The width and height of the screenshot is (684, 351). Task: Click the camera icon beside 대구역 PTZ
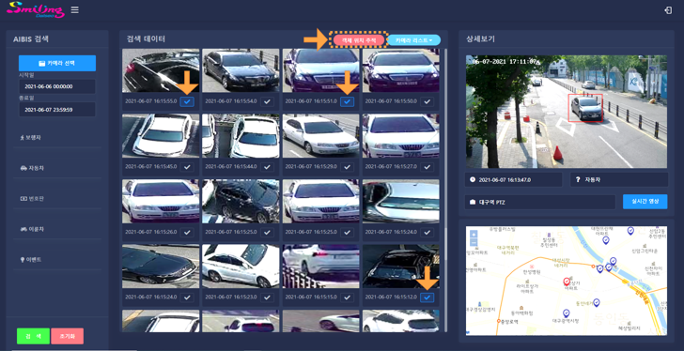(x=473, y=203)
